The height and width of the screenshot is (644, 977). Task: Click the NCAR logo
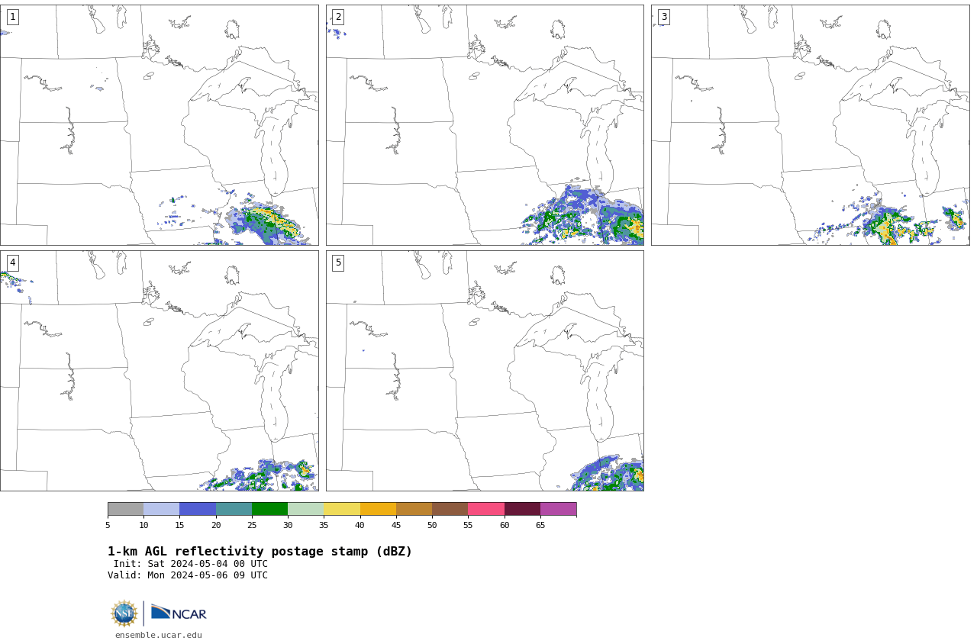pyautogui.click(x=179, y=613)
